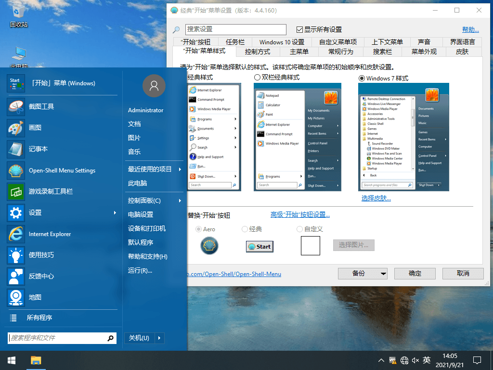Show hidden tray icons chevron
This screenshot has width=493, height=370.
(x=381, y=360)
